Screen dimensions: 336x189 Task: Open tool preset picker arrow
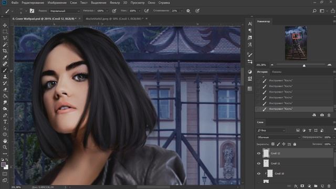13,10
